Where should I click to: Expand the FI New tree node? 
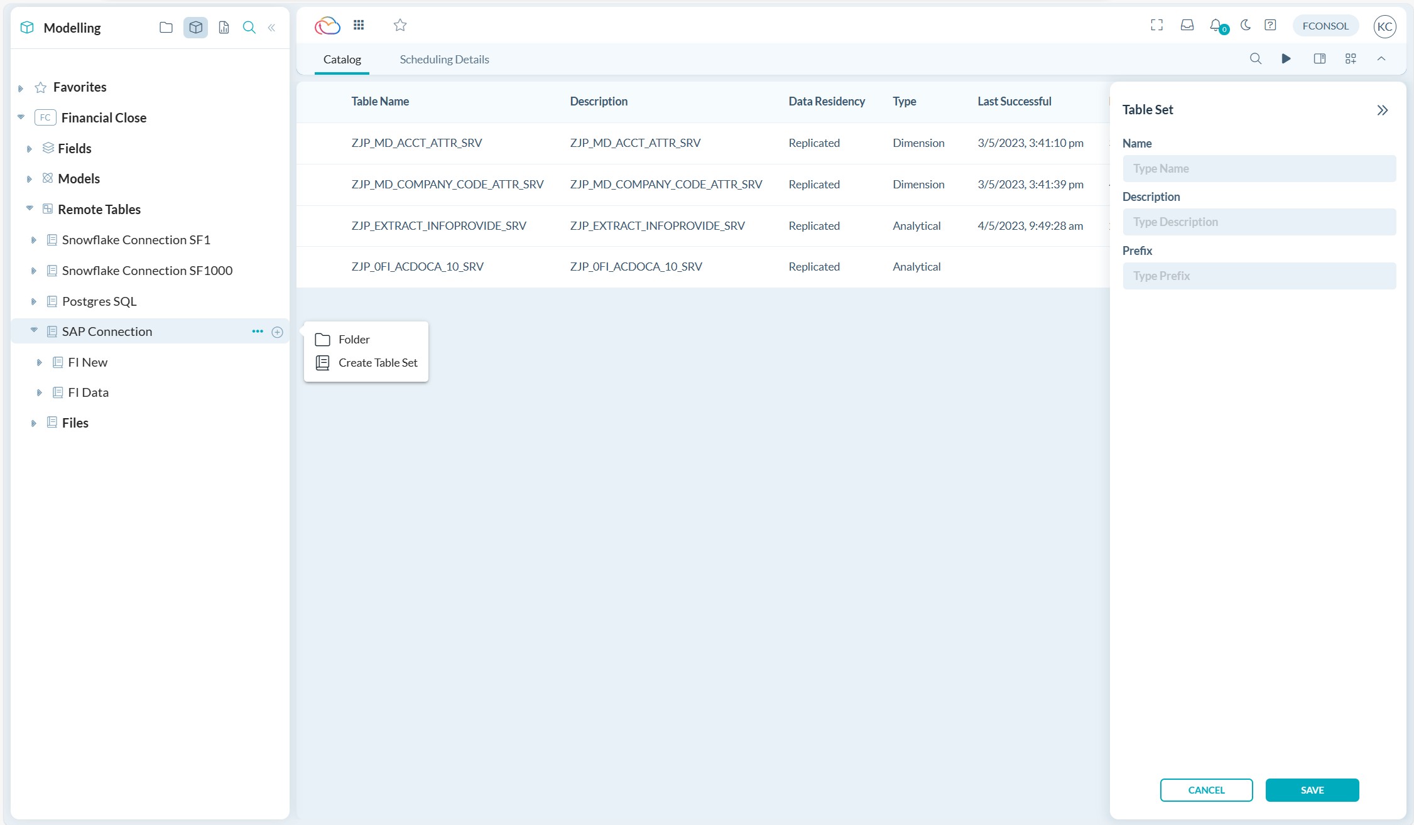click(x=39, y=362)
